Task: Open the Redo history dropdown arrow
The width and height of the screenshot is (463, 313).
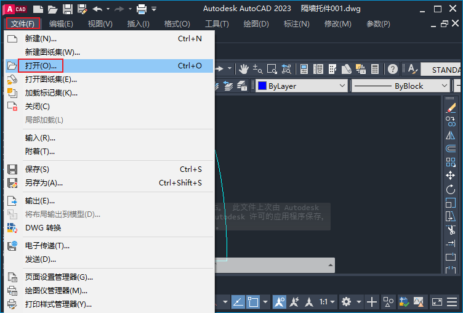Action: click(x=131, y=9)
